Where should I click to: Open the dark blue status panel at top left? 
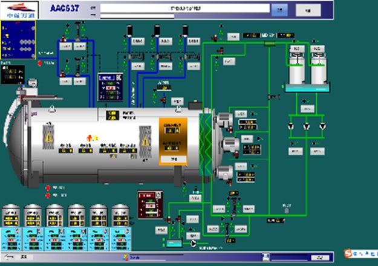click(18, 37)
